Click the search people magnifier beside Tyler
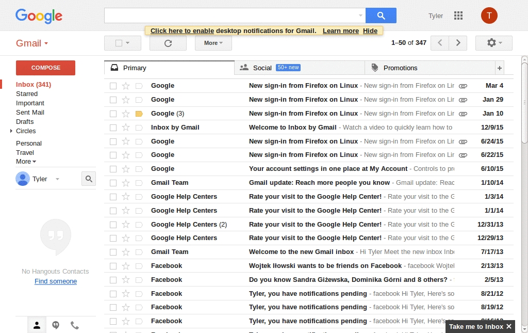Viewport: 528px width, 333px height. (88, 178)
